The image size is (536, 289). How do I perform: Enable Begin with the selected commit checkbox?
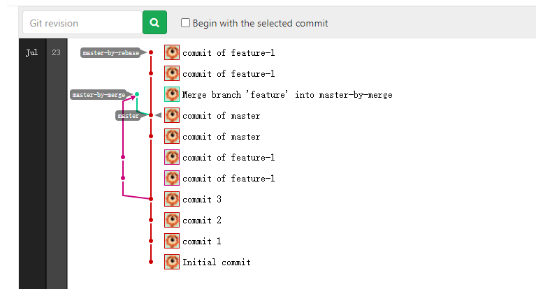click(185, 23)
